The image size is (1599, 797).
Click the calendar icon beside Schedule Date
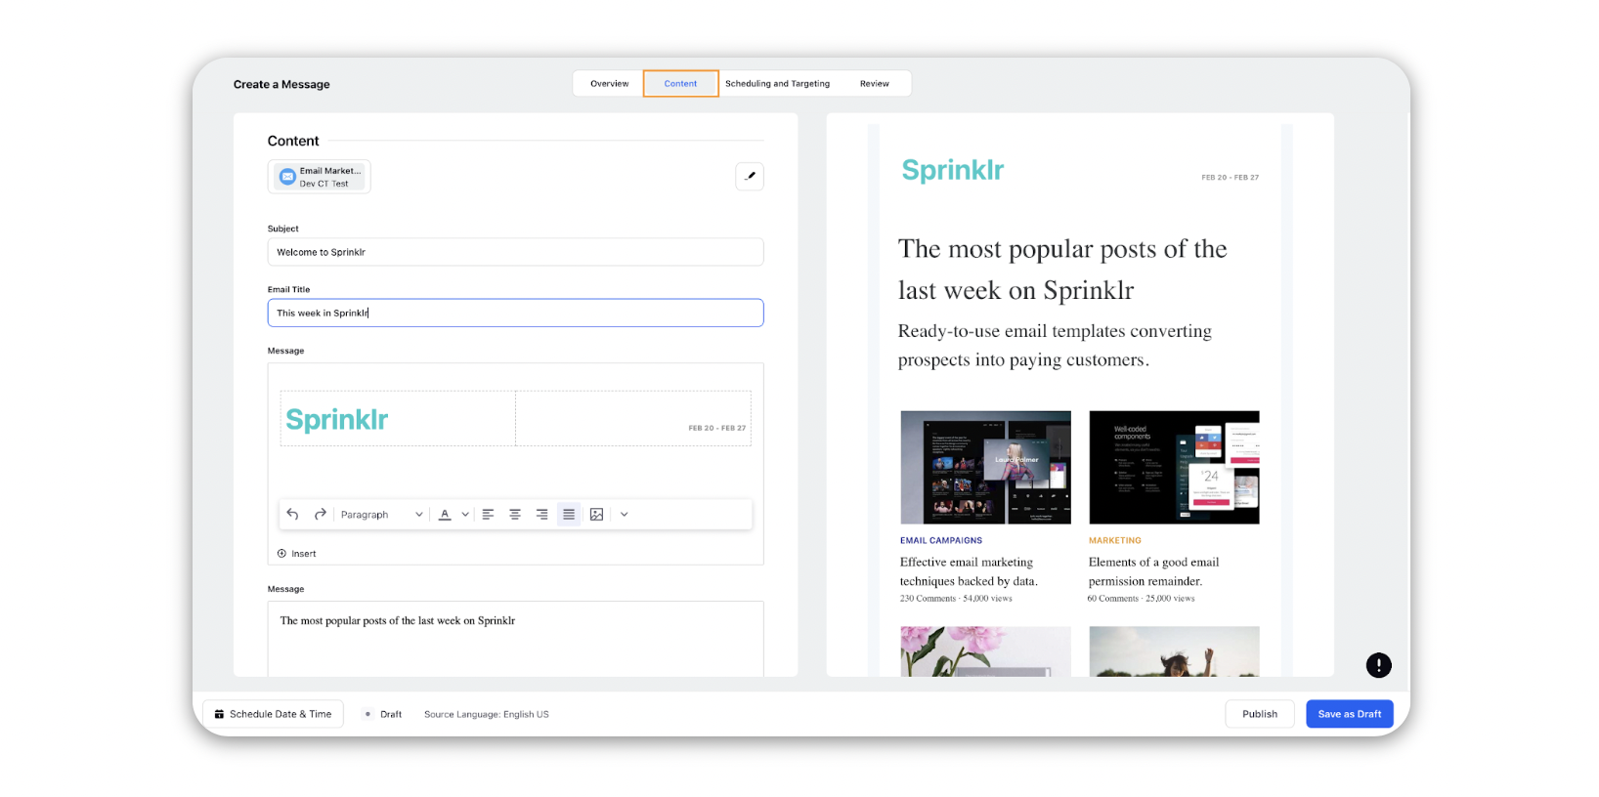tap(219, 714)
